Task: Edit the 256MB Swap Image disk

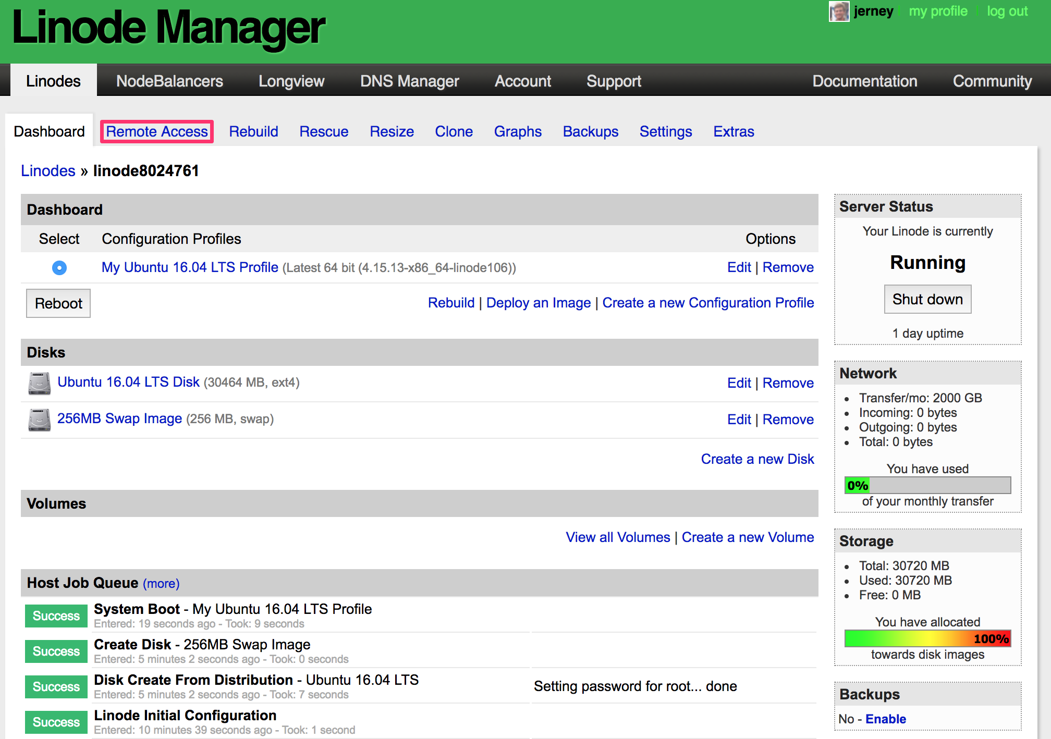Action: (739, 420)
